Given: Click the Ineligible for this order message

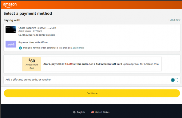Looking at the screenshot, I should point(48,48).
